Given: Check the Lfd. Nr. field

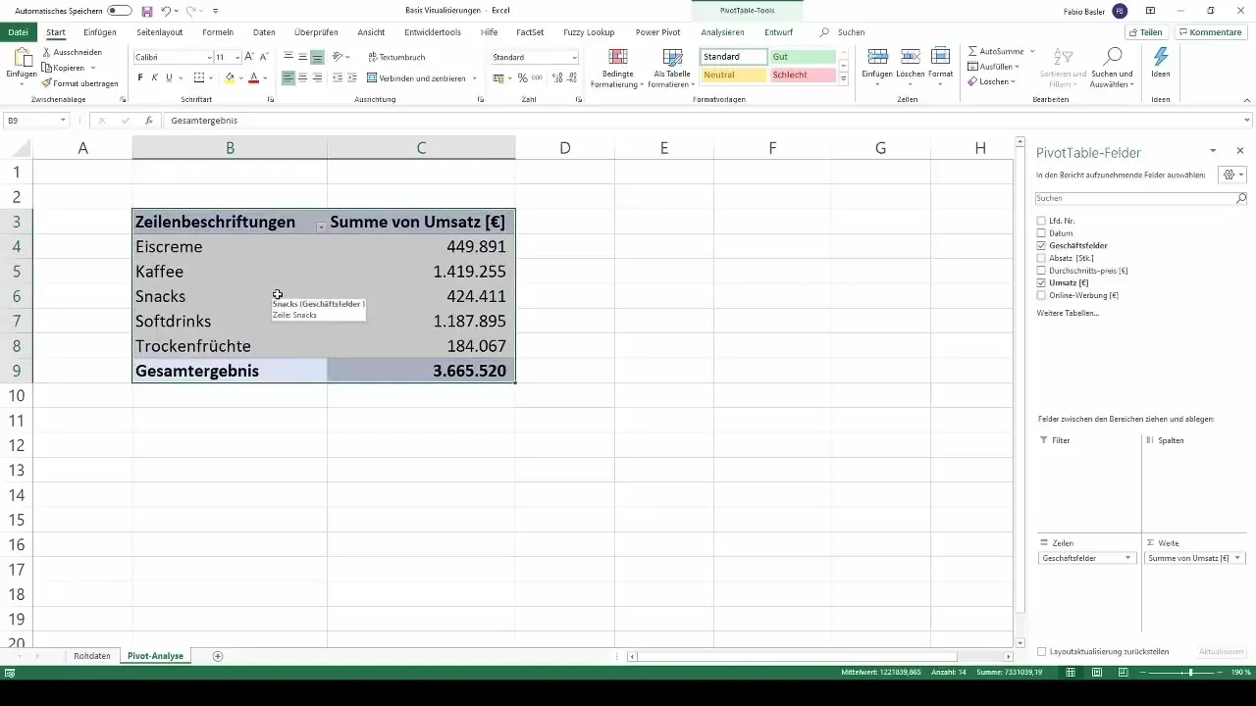Looking at the screenshot, I should pyautogui.click(x=1042, y=221).
